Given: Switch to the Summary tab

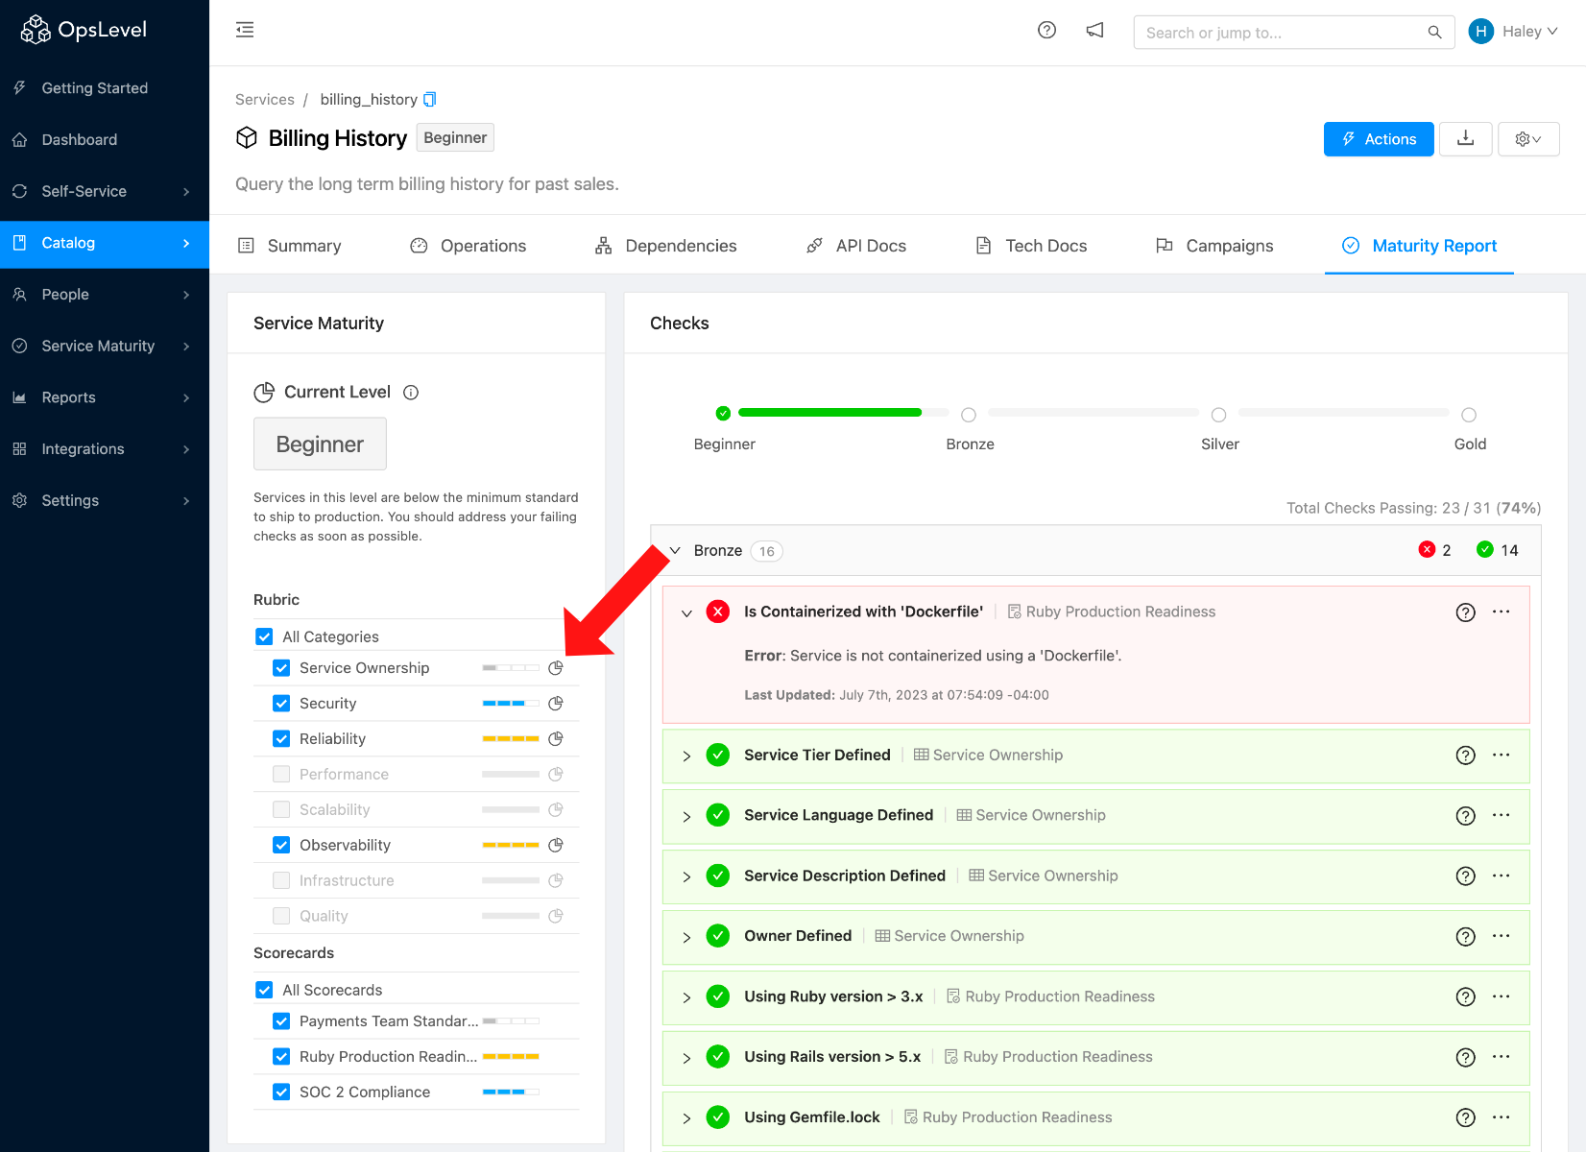Looking at the screenshot, I should (x=289, y=246).
